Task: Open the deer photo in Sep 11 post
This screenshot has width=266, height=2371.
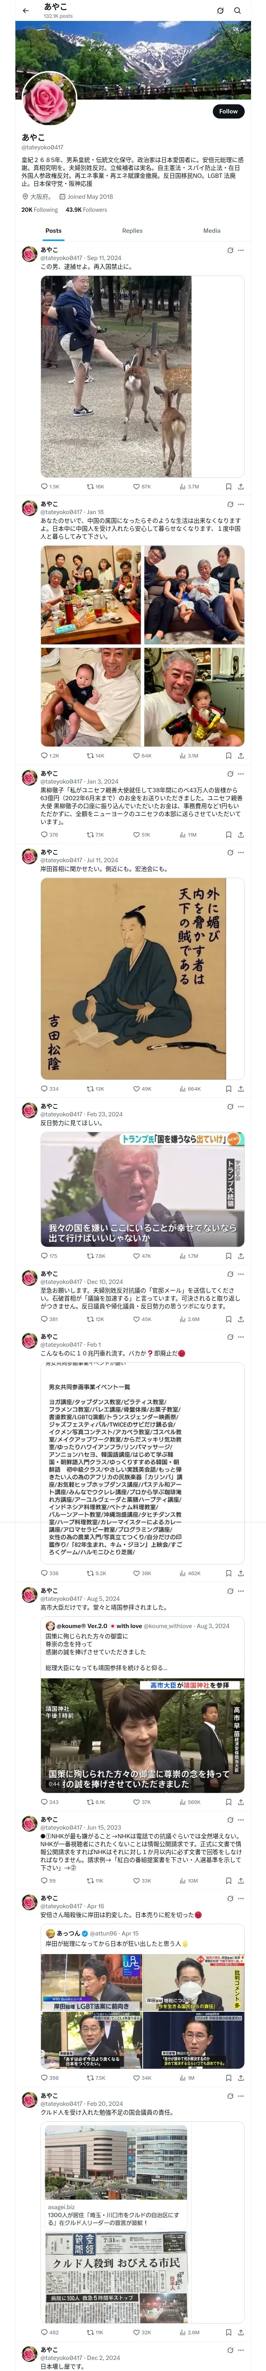Action: [x=115, y=377]
